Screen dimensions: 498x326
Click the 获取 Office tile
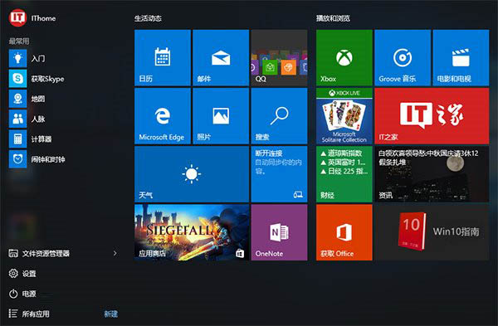click(344, 232)
